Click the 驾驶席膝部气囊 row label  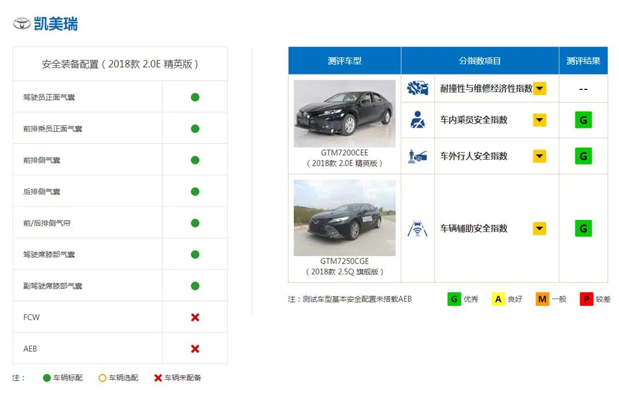(49, 254)
